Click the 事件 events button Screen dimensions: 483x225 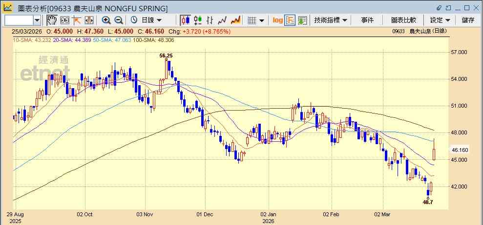click(x=367, y=20)
